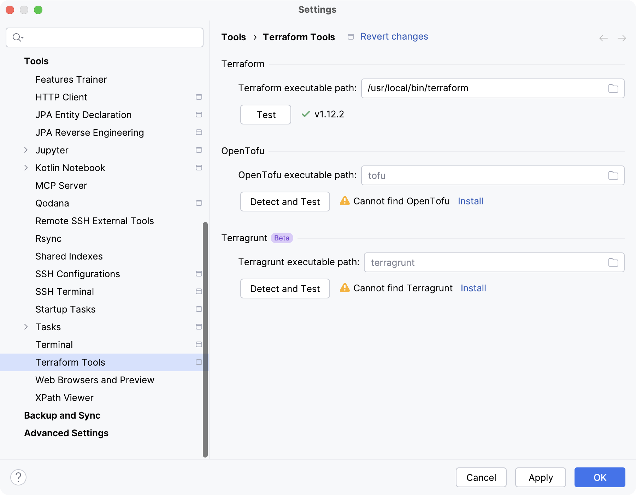This screenshot has height=495, width=636.
Task: Browse for the Terragrunt executable
Action: [613, 262]
